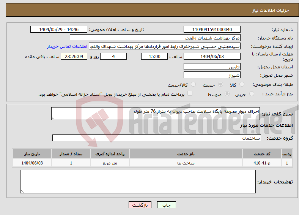The image size is (299, 215).
Task: Click the remaining days field showing 4
Action: (113, 56)
